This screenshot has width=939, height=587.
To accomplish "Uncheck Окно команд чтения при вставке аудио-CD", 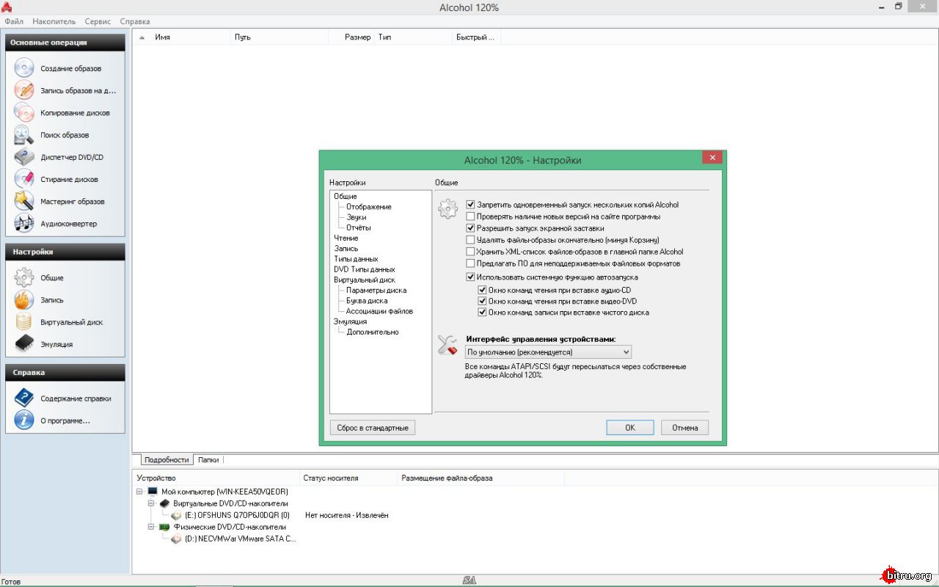I will (483, 290).
